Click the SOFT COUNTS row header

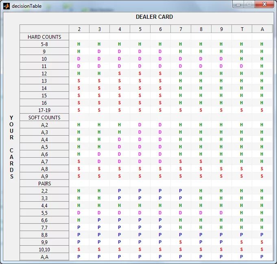(x=44, y=117)
